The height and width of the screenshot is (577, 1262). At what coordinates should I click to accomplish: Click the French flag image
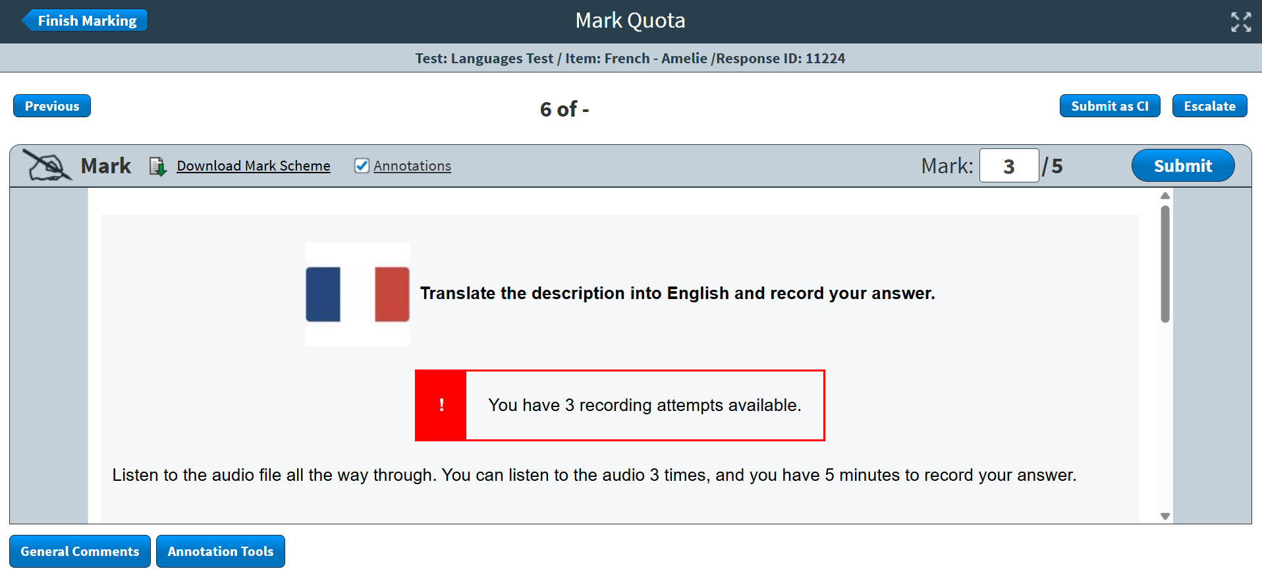click(x=357, y=294)
